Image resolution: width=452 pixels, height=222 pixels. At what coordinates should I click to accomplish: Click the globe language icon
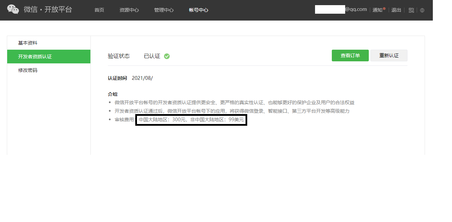[x=422, y=10]
